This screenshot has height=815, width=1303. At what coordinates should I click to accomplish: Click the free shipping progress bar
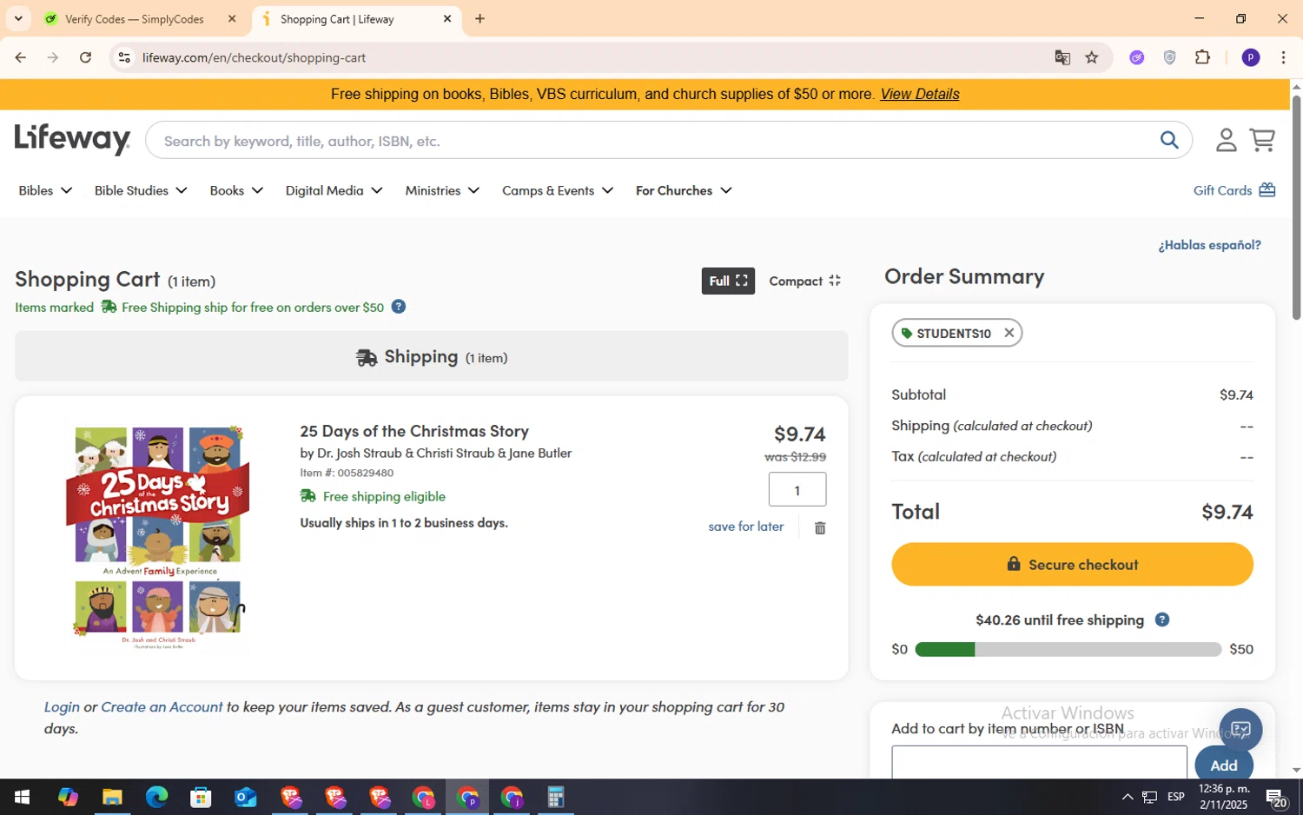tap(1068, 650)
